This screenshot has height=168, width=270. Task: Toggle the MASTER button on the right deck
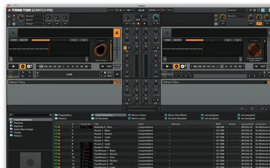point(178,40)
